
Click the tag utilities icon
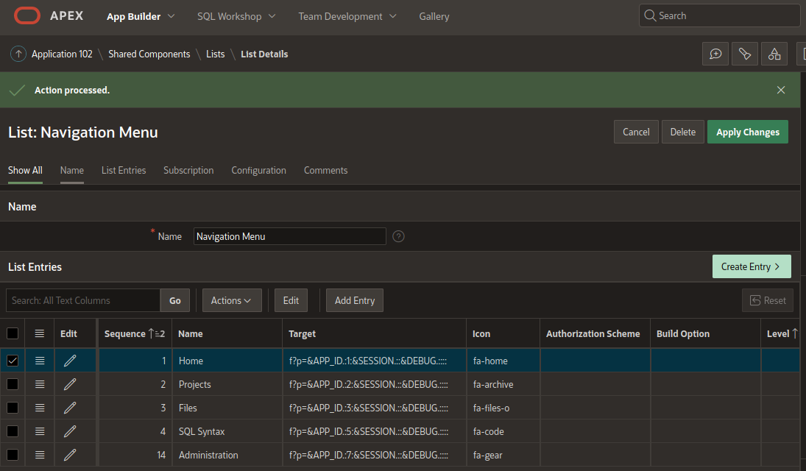point(745,54)
